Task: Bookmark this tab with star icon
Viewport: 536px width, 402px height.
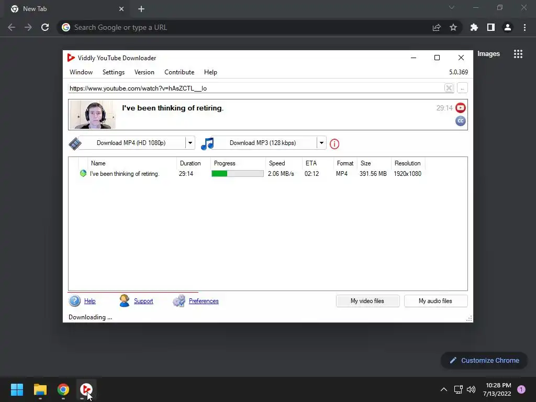Action: tap(453, 27)
